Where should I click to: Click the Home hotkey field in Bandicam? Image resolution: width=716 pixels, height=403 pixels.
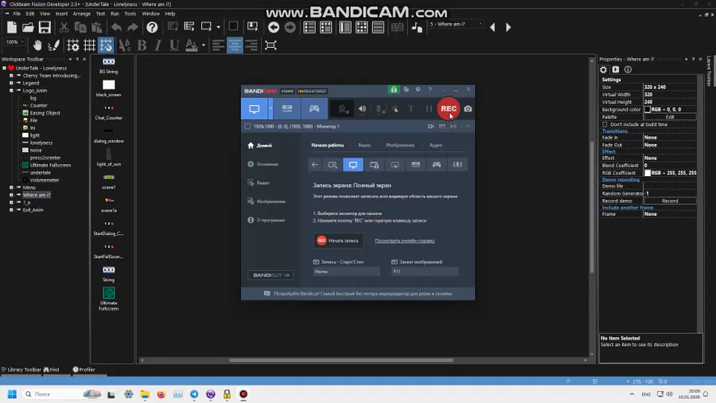coord(346,272)
